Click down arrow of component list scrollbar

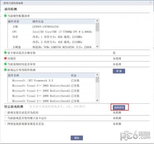pyautogui.click(x=97, y=100)
